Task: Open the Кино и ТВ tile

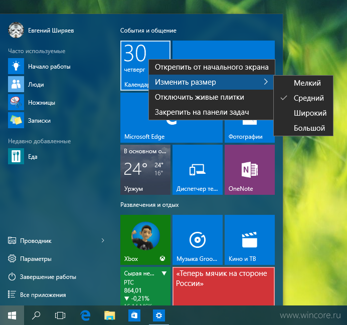Action: click(x=250, y=240)
